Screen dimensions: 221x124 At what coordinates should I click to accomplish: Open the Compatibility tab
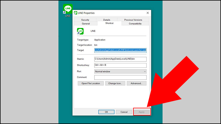click(135, 24)
